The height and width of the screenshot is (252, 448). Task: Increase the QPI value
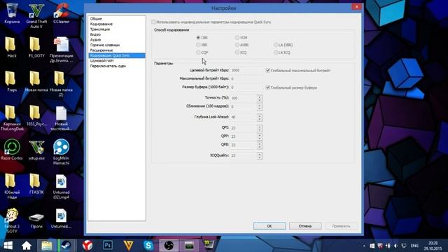(260, 126)
